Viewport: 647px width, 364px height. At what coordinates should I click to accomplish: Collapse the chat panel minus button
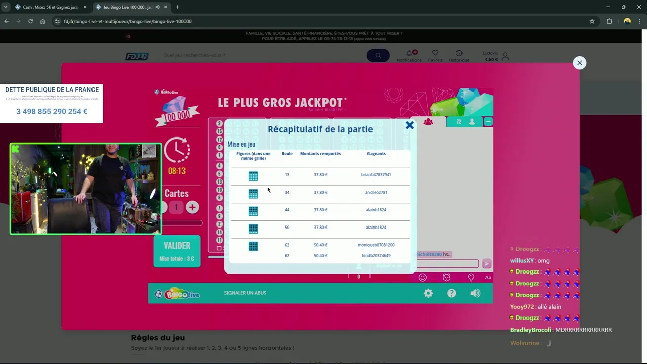488,122
